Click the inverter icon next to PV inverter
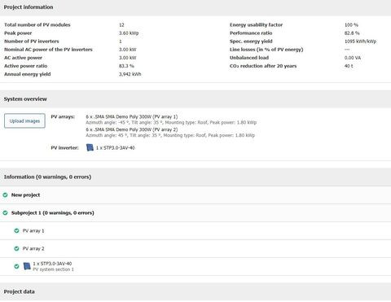The height and width of the screenshot is (302, 391). (90, 147)
